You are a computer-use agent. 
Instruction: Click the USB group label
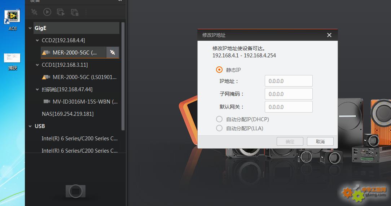[40, 126]
